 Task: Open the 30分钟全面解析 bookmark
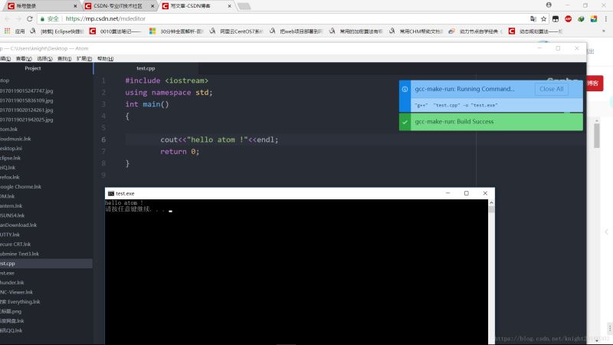point(176,31)
